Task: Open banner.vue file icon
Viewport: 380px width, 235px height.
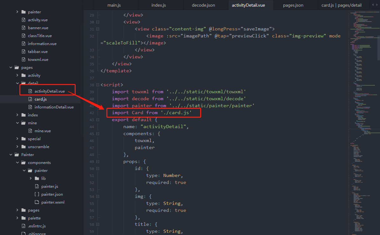Action: click(24, 28)
